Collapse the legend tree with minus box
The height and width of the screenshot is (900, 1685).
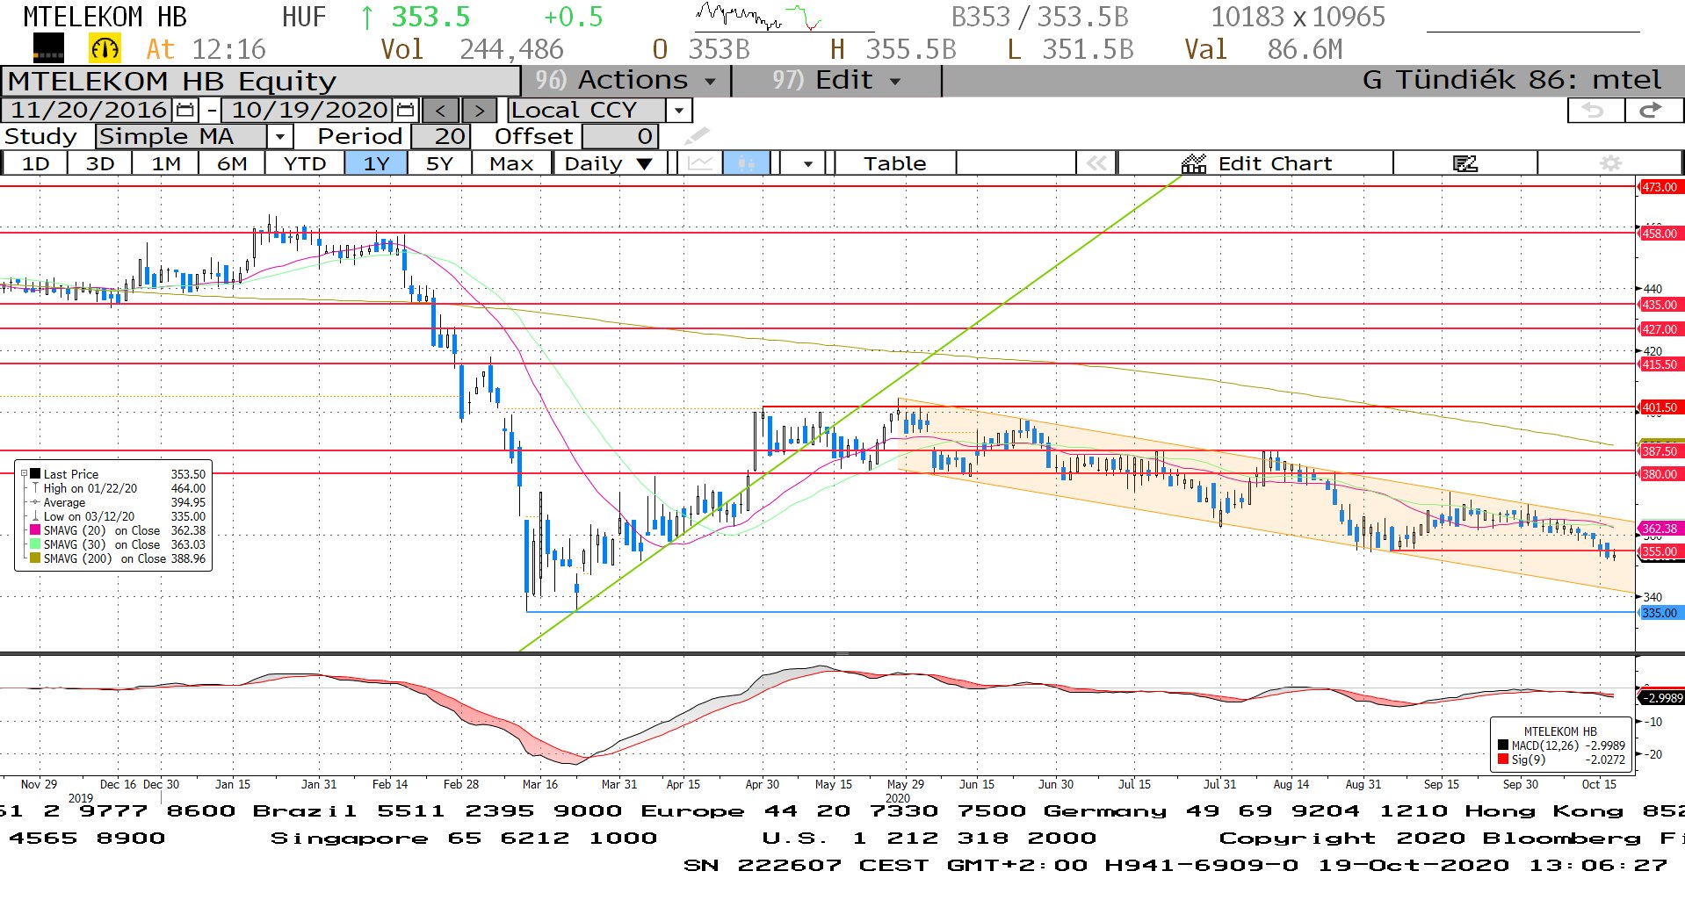(24, 473)
